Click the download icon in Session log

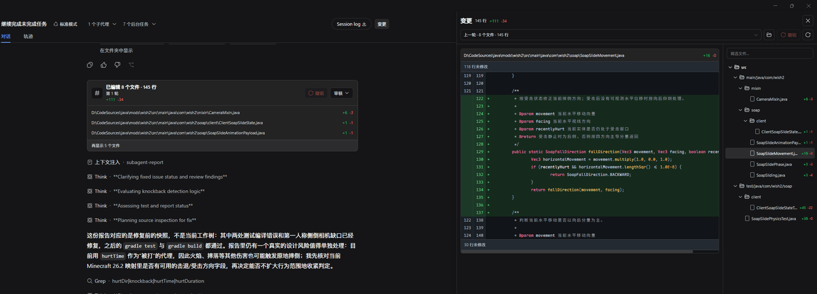tap(364, 24)
